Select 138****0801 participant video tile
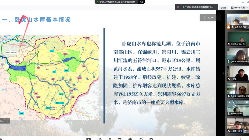This screenshot has width=249, height=140. tap(238, 108)
